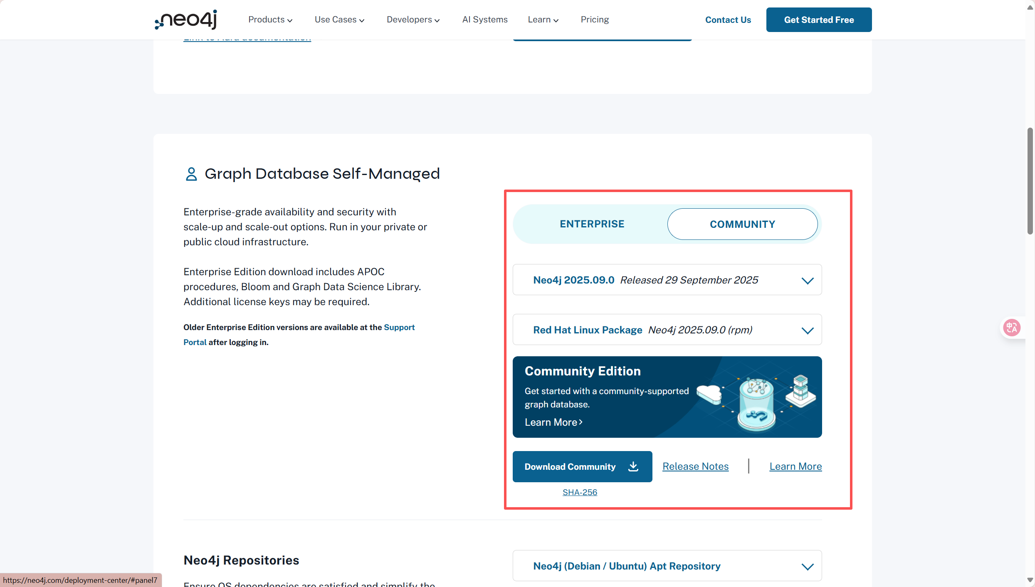Screen dimensions: 1035x587
Task: Open the Release Notes link
Action: click(695, 466)
